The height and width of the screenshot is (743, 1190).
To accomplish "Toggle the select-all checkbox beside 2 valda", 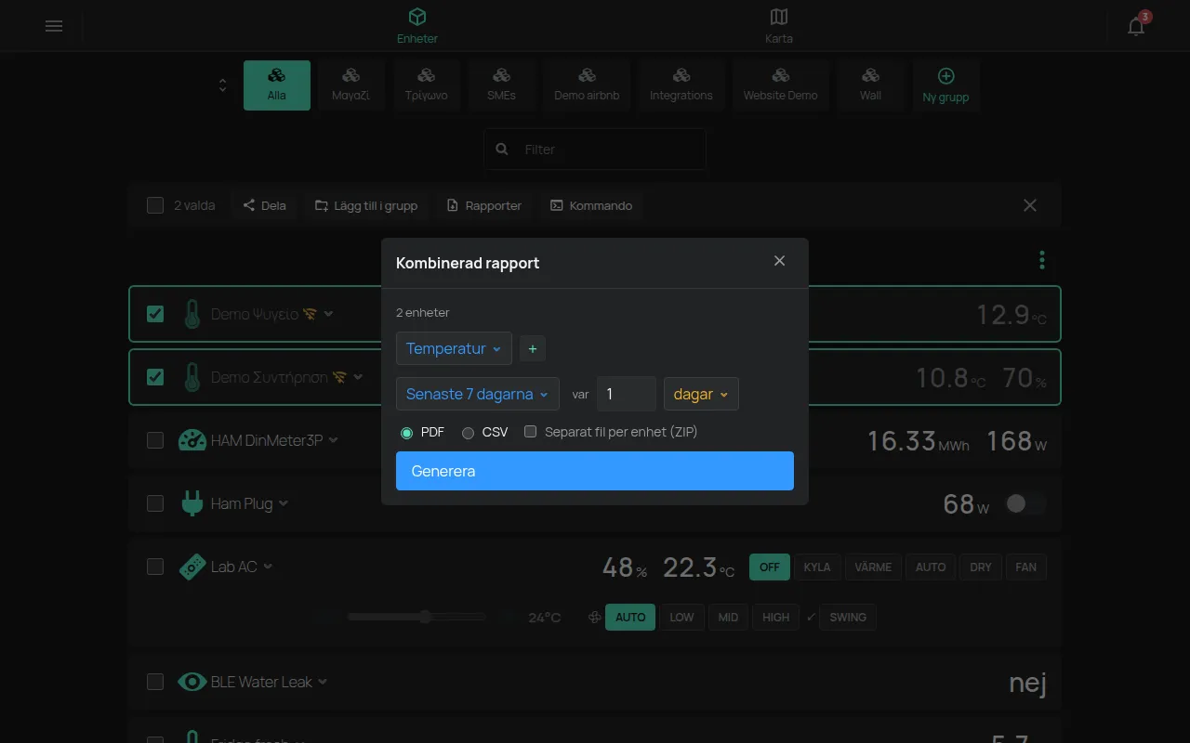I will point(155,205).
